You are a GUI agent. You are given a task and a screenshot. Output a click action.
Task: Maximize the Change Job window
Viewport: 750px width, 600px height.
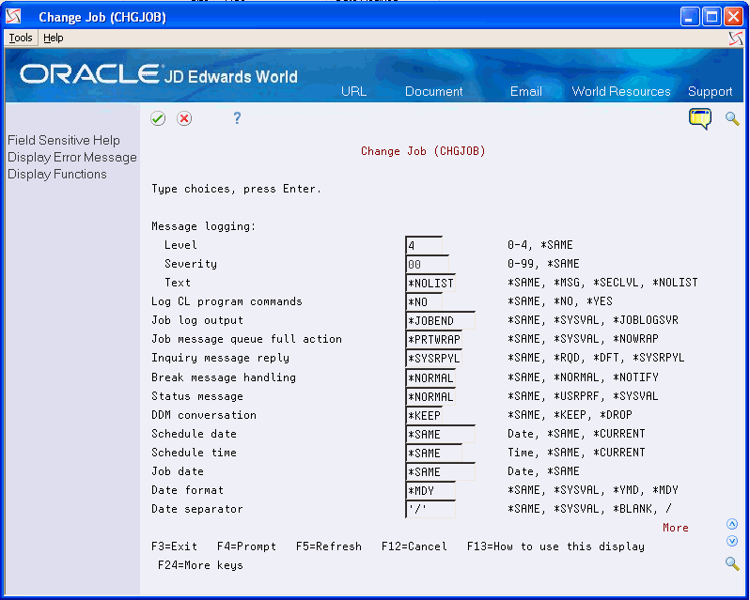(711, 17)
